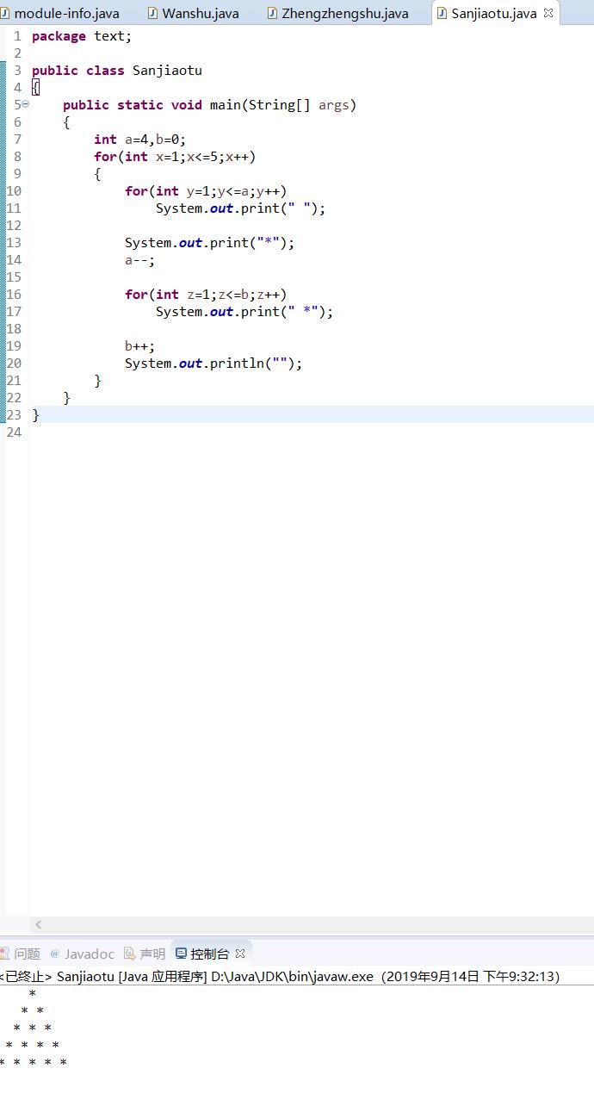Click 'for(int z=1;z<=b;z++)' on line 16

pyautogui.click(x=206, y=295)
